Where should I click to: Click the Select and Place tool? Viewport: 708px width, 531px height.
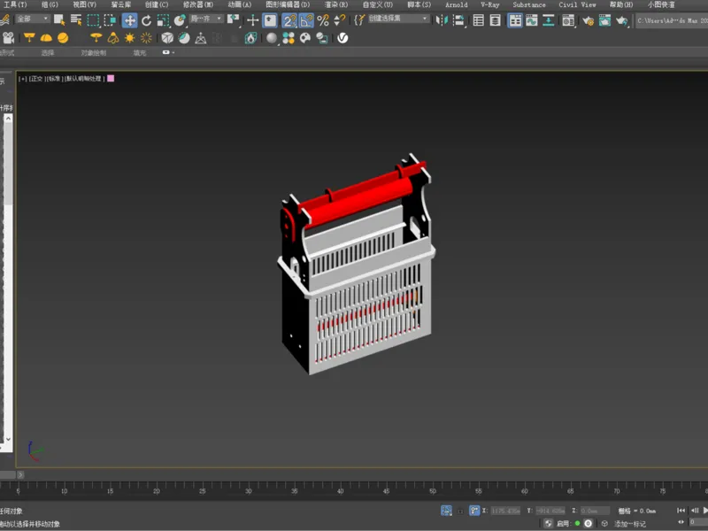point(180,20)
